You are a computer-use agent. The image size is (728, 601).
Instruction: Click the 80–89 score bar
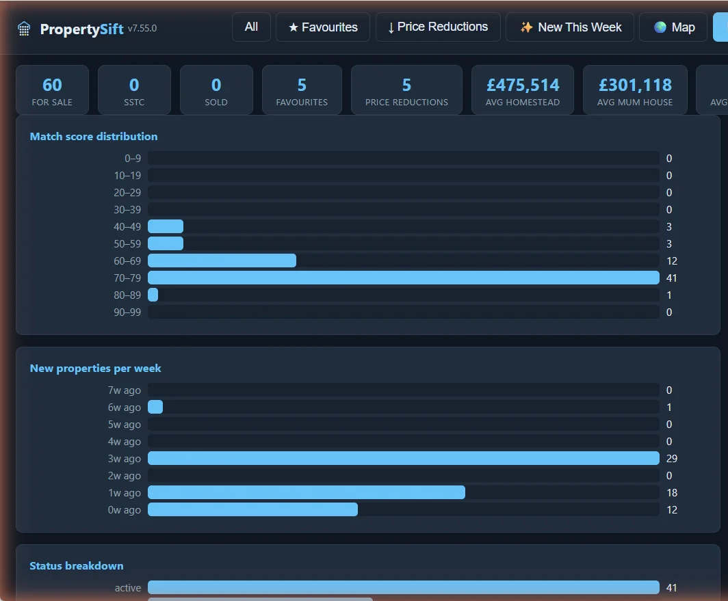(153, 295)
